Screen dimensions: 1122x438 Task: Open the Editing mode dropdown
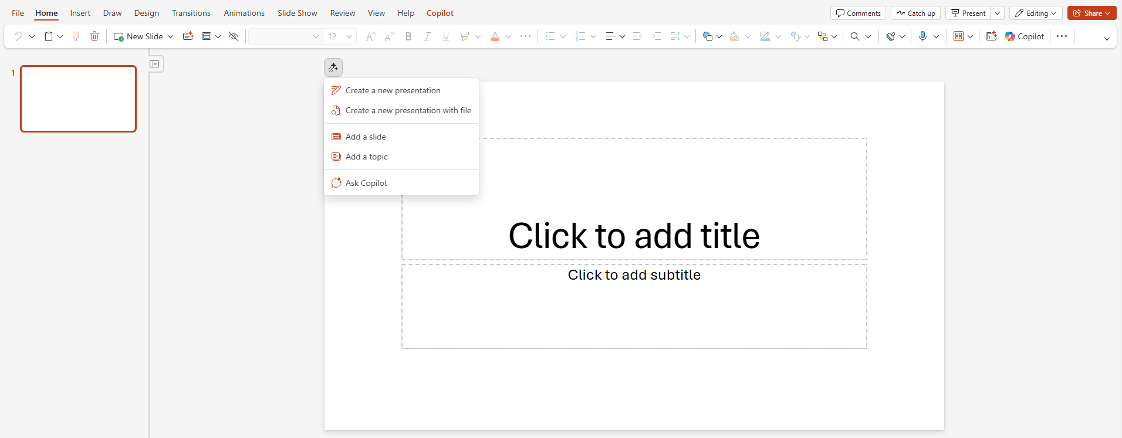click(1036, 13)
